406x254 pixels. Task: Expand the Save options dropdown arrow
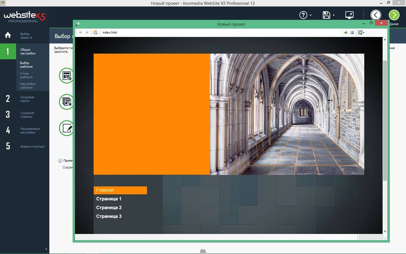(334, 15)
